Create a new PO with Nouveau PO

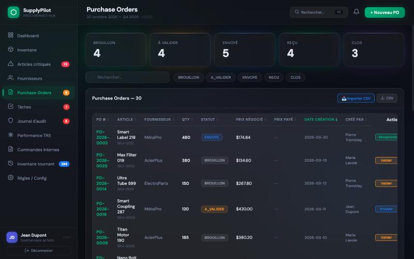(385, 12)
